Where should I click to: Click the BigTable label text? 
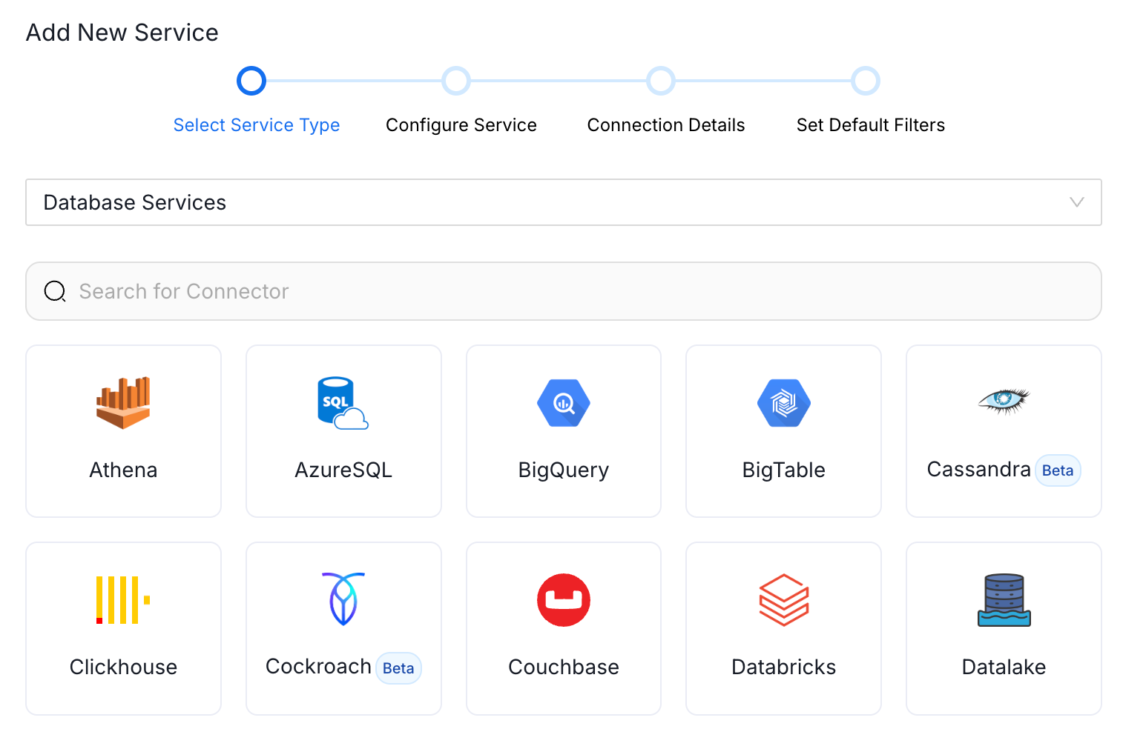pos(784,470)
